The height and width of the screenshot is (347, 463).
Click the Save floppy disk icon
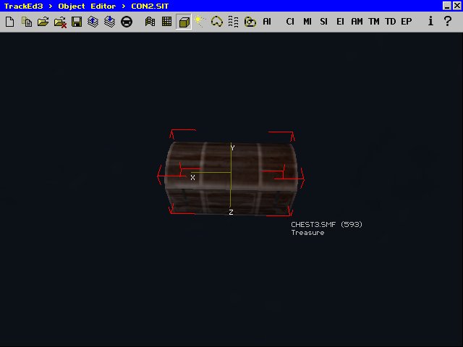pos(76,22)
